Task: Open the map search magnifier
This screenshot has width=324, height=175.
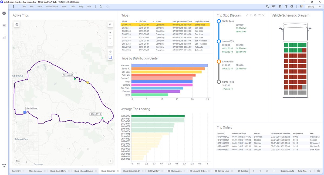Action: (x=110, y=24)
